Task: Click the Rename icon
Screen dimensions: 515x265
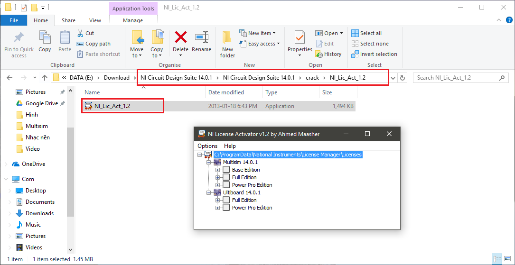Action: click(202, 37)
